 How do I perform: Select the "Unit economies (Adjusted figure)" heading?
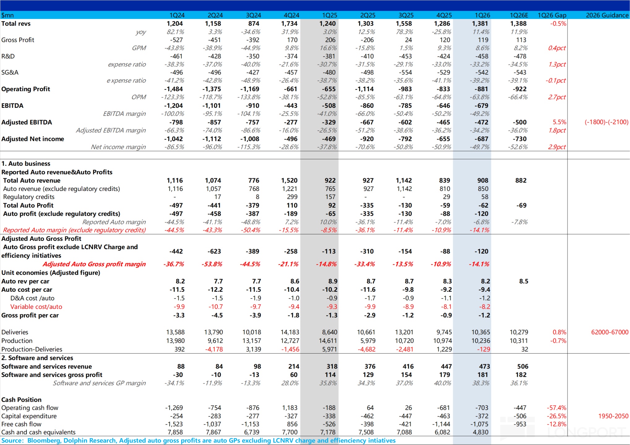[51, 273]
